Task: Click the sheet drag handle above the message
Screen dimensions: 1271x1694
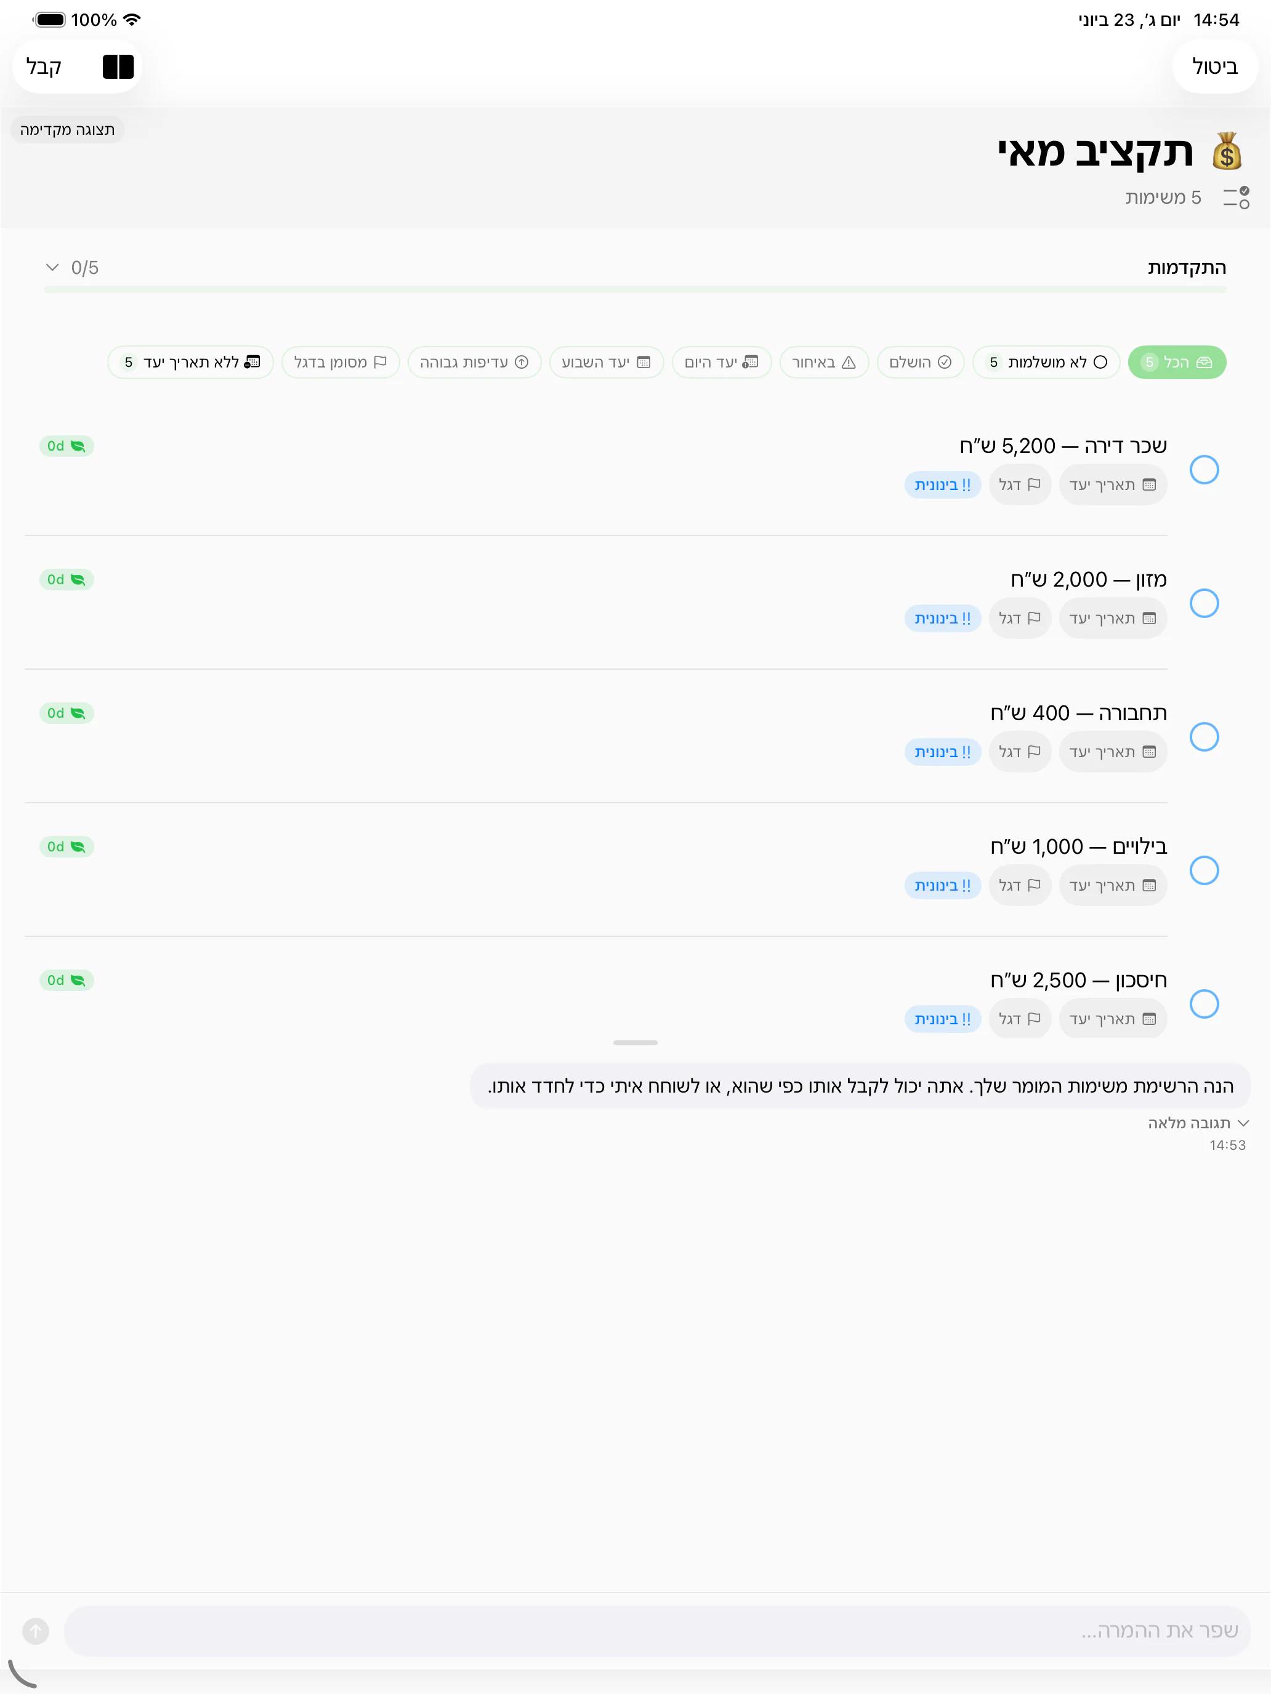Action: (x=635, y=1042)
